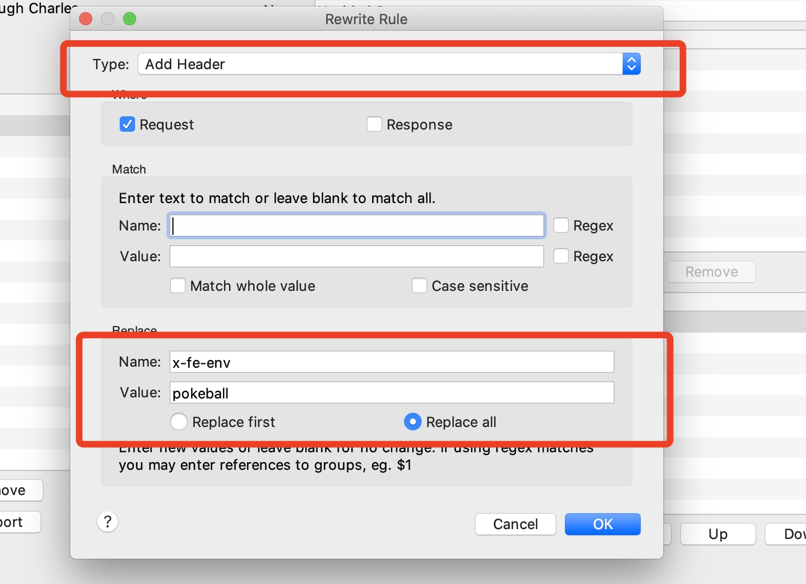Close the Rewrite Rule dialog
The width and height of the screenshot is (806, 584).
[x=86, y=19]
